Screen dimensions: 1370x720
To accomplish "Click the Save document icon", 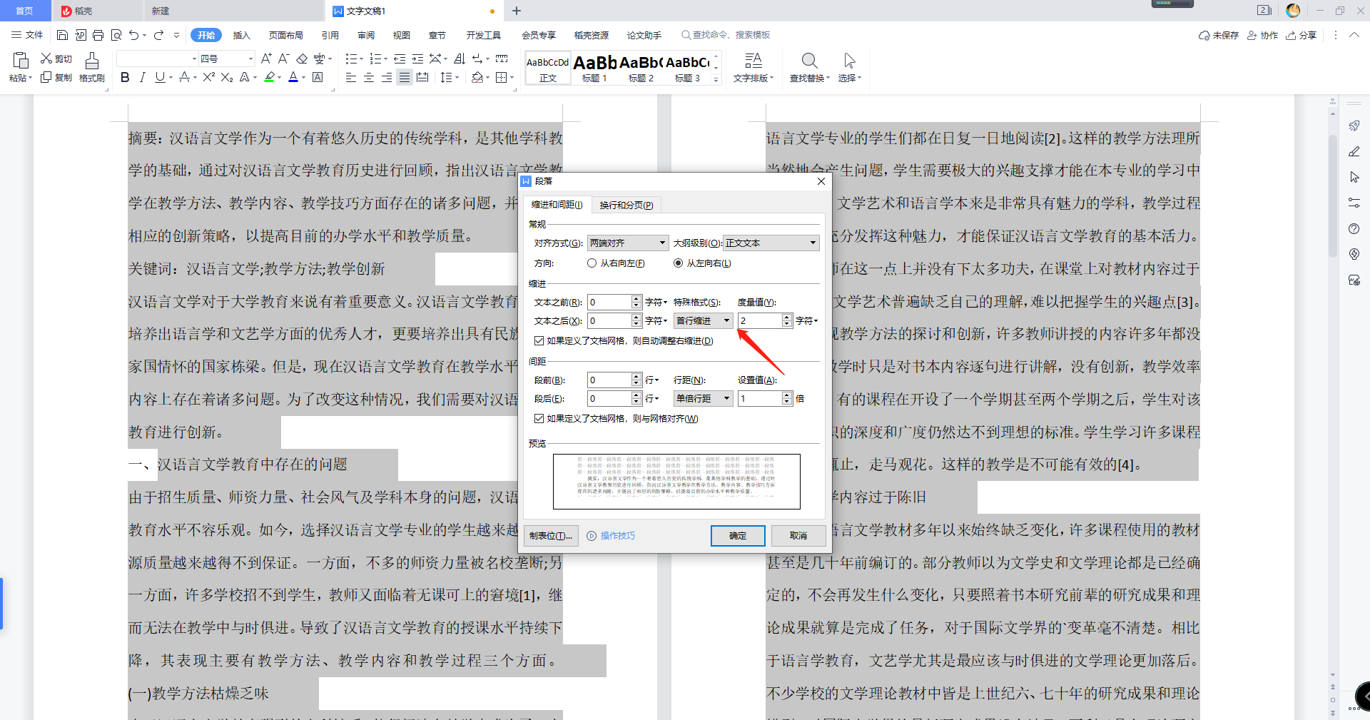I will pyautogui.click(x=62, y=35).
